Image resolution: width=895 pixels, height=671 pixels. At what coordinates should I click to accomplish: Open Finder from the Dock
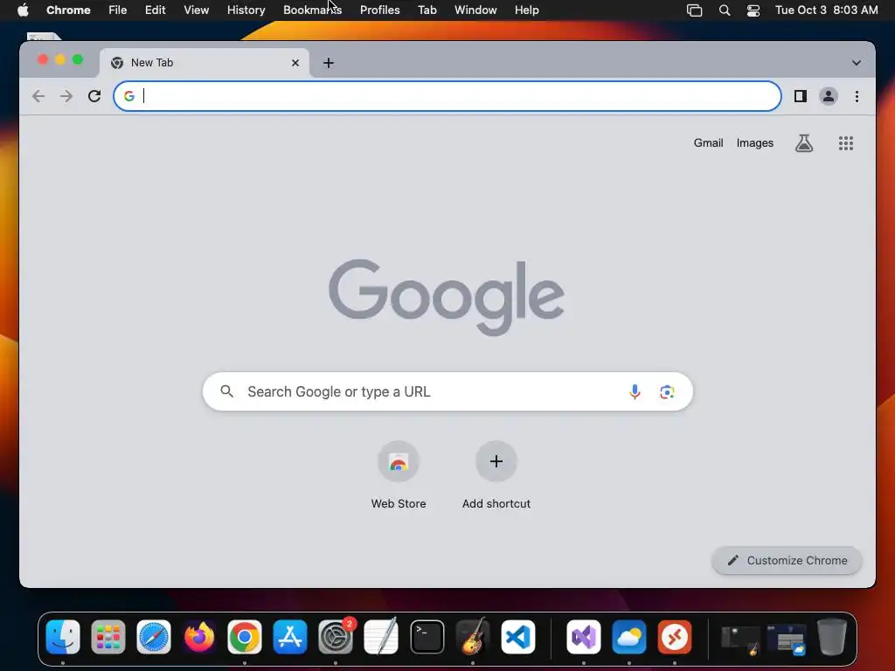click(63, 637)
